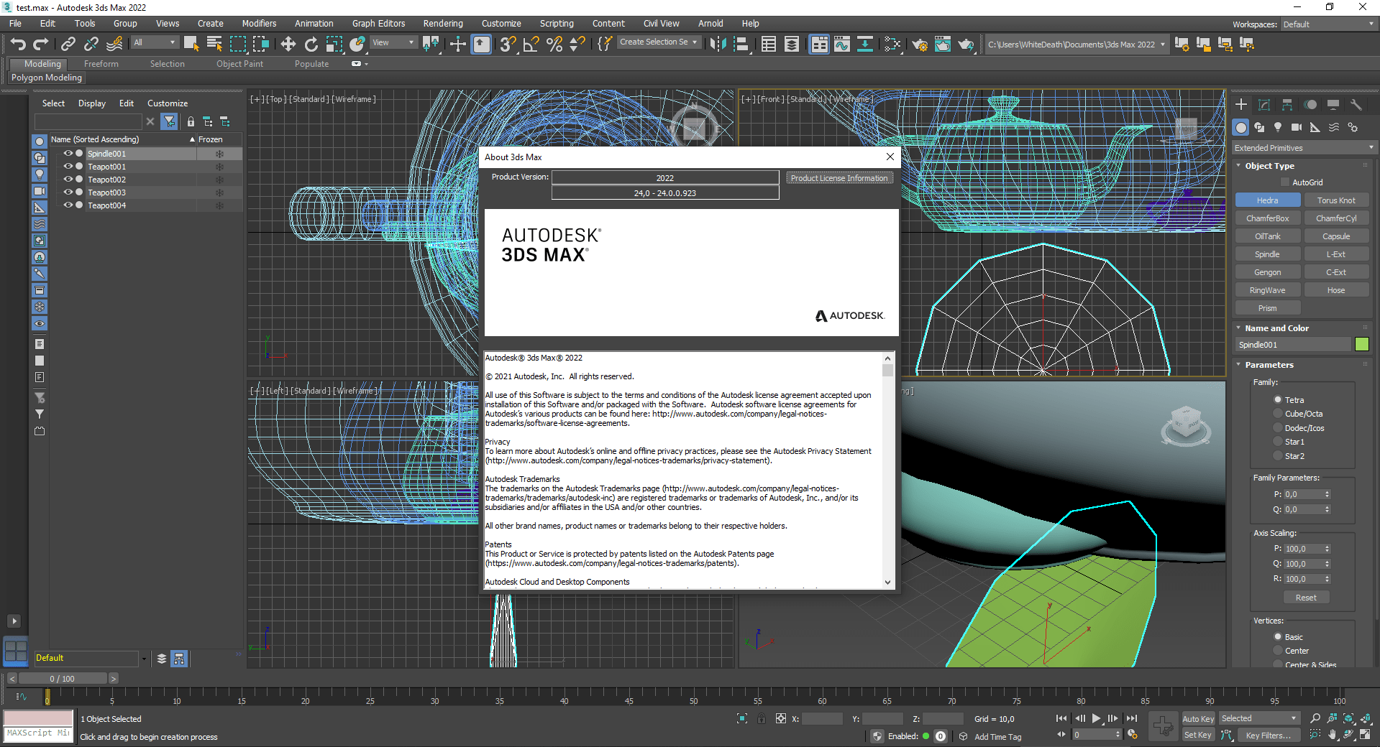The width and height of the screenshot is (1380, 747).
Task: Click the Mirror tool icon
Action: click(x=718, y=45)
